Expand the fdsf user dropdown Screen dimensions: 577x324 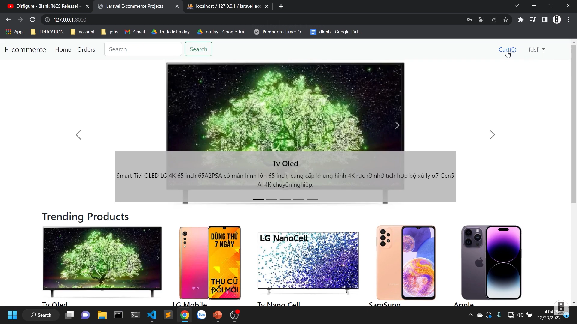coord(536,49)
